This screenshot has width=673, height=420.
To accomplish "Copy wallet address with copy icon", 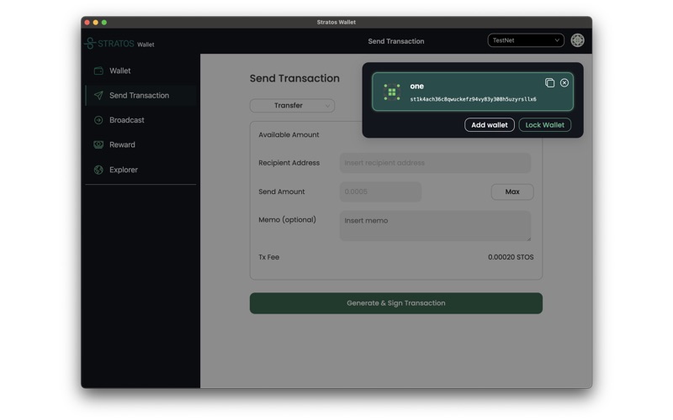I will [x=549, y=82].
